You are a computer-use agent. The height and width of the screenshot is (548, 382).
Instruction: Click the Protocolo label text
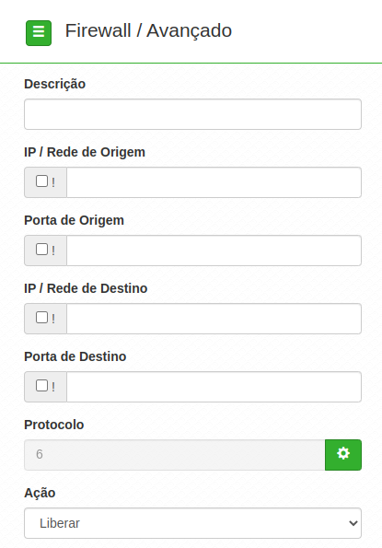click(x=54, y=425)
